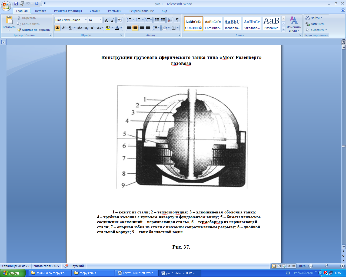346x277 pixels.
Task: Copy selection with Копировать
Action: point(28,24)
